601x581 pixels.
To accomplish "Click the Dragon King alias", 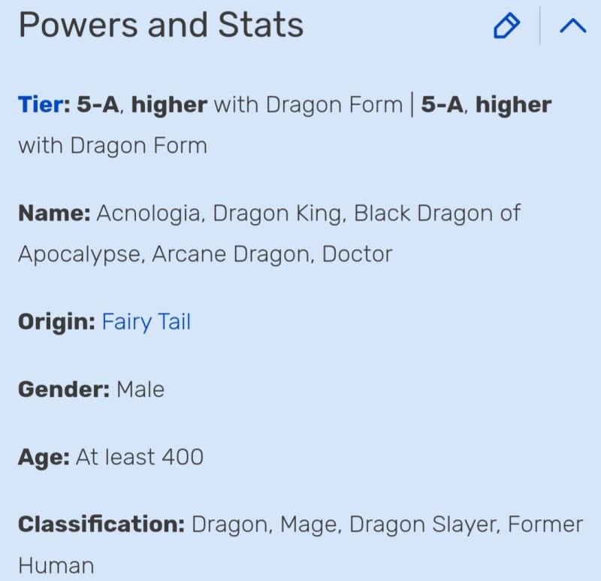I will [278, 213].
